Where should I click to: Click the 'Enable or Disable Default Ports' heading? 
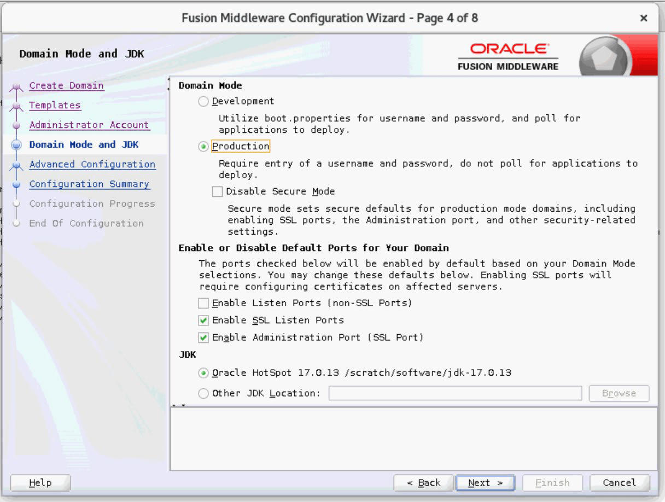[x=314, y=248]
